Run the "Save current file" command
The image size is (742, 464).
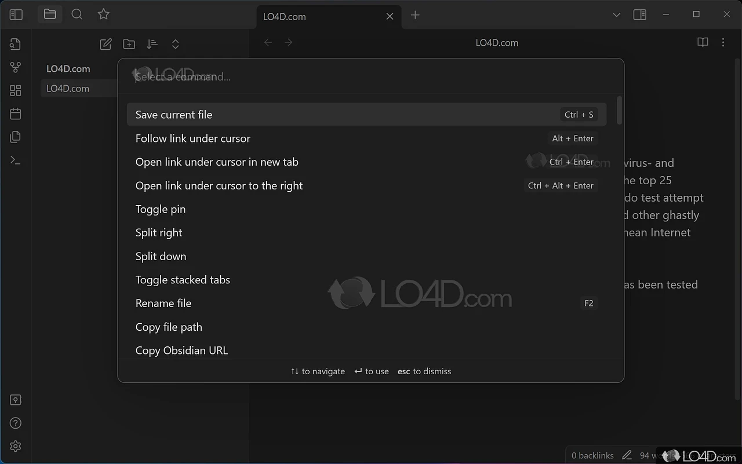coord(174,115)
